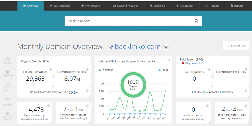The image size is (252, 126).
Task: Open Competition in sidebar
Action: pos(7,73)
